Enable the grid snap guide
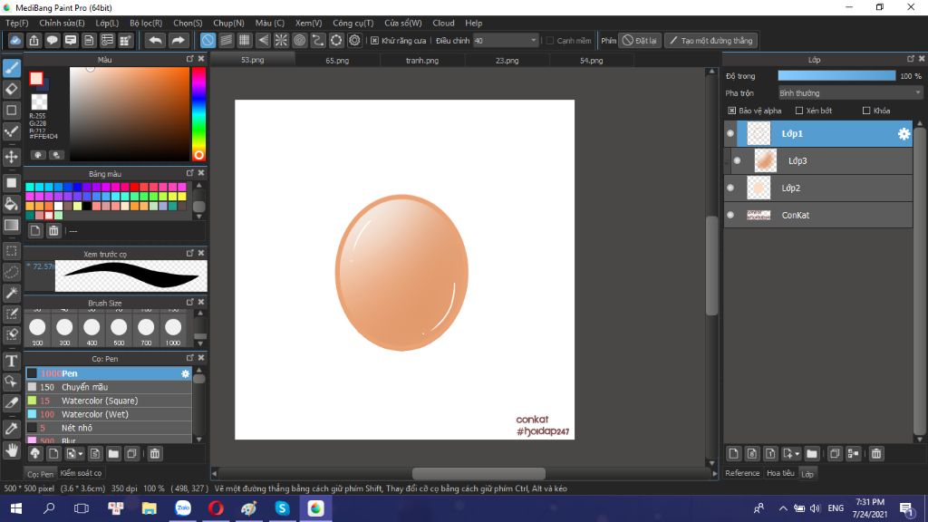 (x=245, y=40)
